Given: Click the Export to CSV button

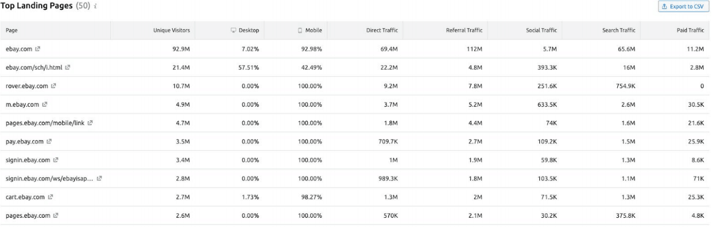Looking at the screenshot, I should click(x=683, y=7).
